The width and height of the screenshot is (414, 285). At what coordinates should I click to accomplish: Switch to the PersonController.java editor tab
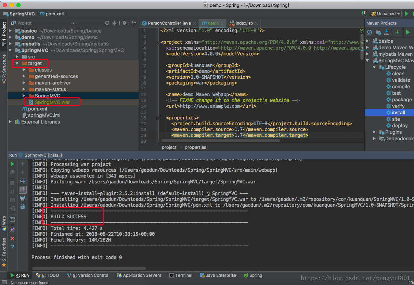tap(169, 23)
